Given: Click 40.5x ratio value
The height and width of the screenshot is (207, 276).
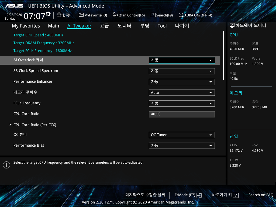Looking at the screenshot, I should (234, 79).
